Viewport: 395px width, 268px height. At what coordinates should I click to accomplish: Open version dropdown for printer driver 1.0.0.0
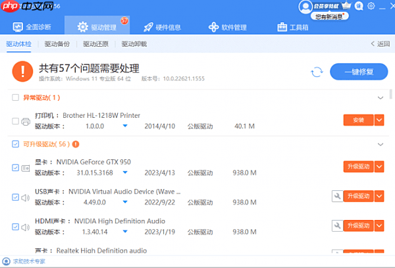(x=125, y=126)
